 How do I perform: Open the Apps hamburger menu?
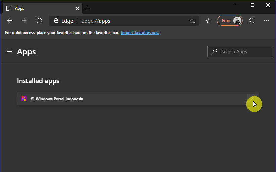click(x=10, y=51)
